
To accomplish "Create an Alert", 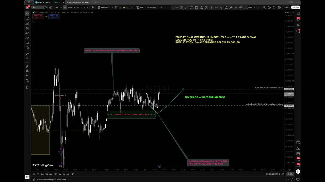I will 140,7.
